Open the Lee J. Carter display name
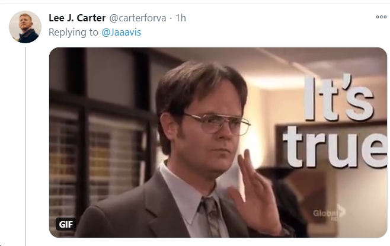 tap(77, 18)
